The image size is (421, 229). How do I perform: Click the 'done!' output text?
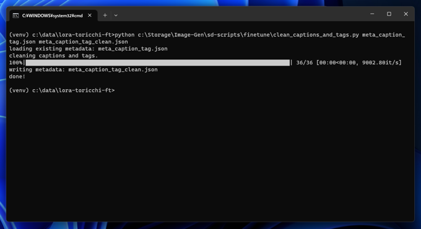point(17,77)
